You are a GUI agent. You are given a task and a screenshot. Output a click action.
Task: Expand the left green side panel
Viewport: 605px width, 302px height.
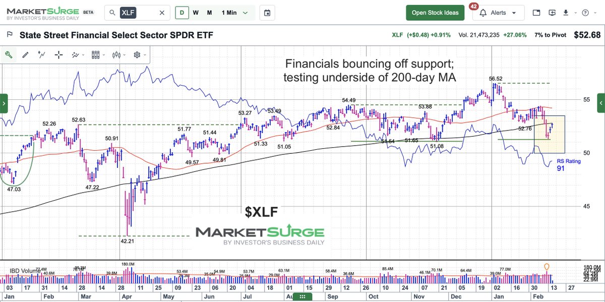pos(4,103)
